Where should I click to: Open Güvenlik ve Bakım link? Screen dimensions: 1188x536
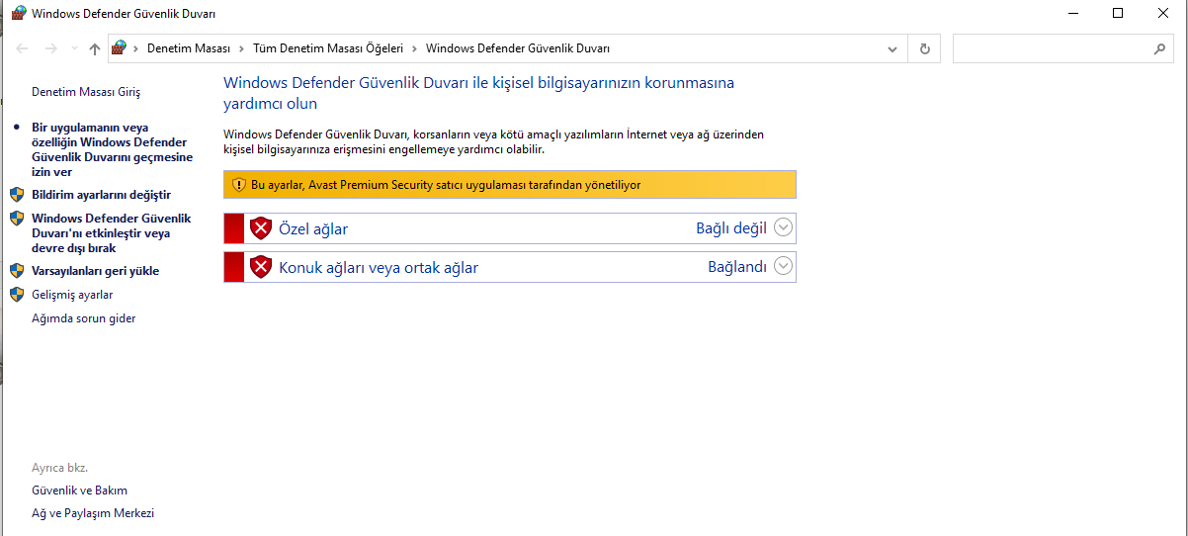pyautogui.click(x=79, y=491)
